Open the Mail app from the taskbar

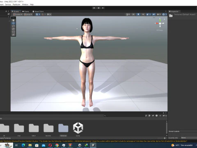(44, 145)
